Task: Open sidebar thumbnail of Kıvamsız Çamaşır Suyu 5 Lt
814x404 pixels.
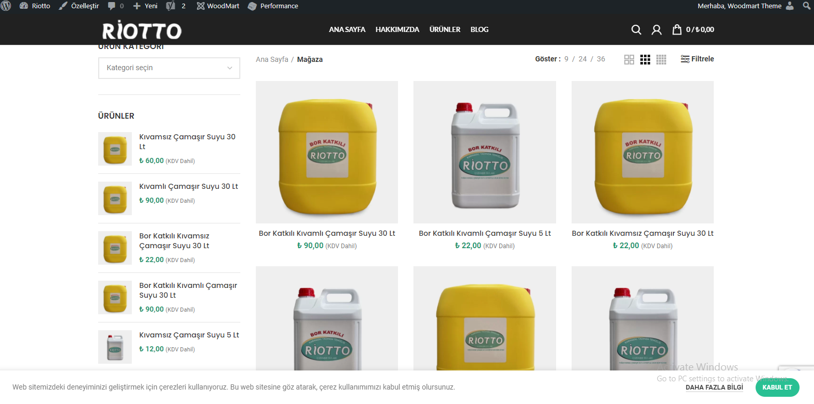Action: pos(115,347)
